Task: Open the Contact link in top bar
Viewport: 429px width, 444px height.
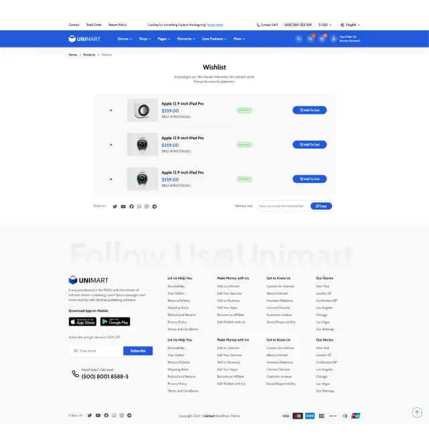Action: tap(74, 25)
